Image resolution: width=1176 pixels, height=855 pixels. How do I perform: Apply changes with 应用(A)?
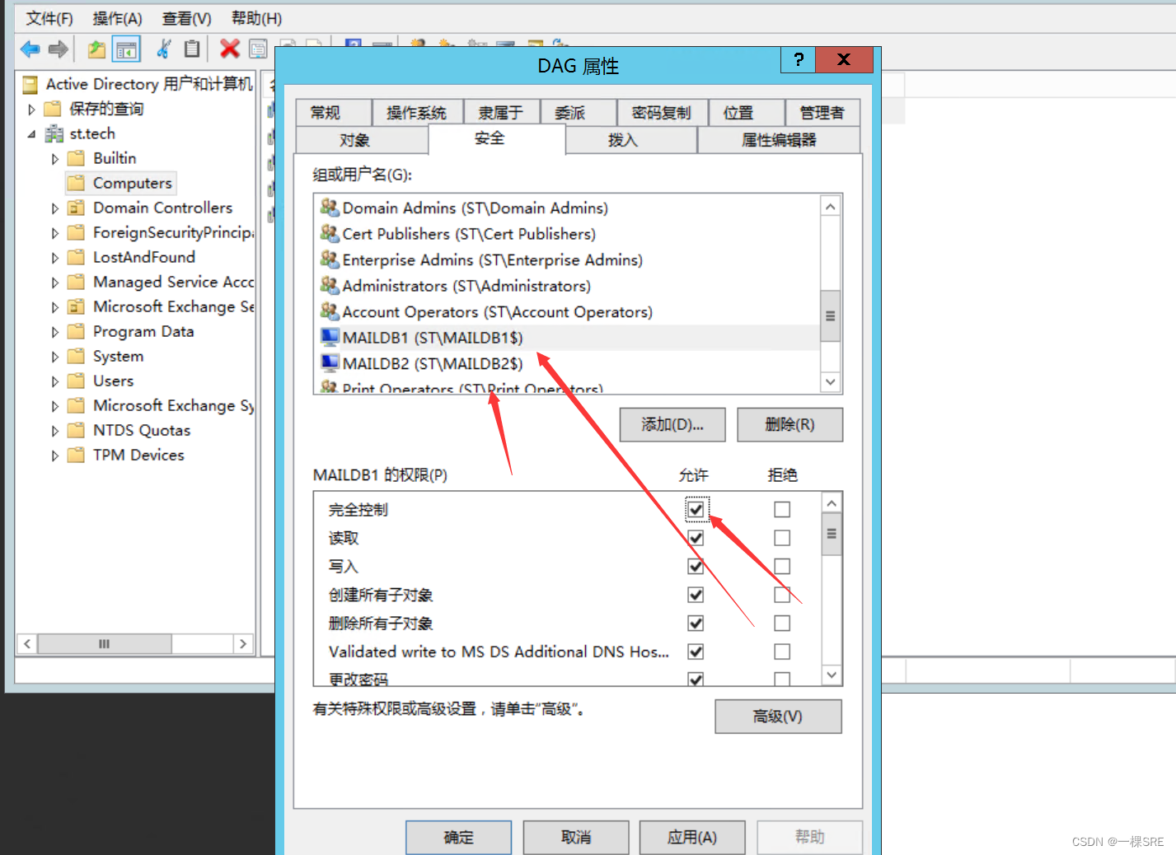pyautogui.click(x=692, y=837)
